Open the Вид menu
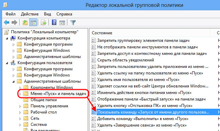 (x=47, y=14)
